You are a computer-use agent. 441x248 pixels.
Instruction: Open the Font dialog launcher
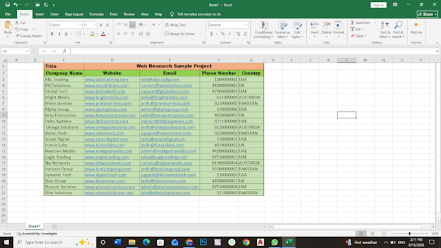(x=111, y=43)
